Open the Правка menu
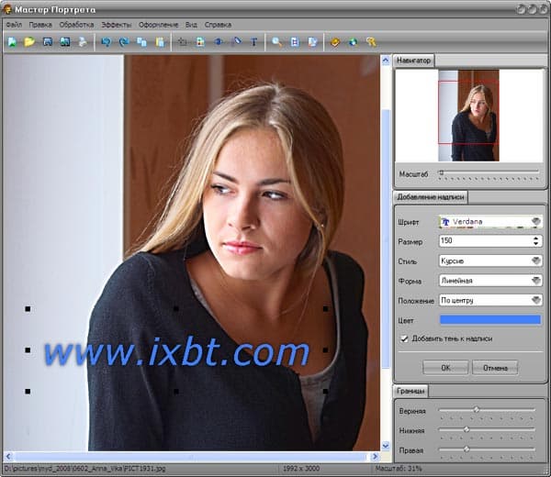Screen dimensions: 551x477 pos(40,25)
